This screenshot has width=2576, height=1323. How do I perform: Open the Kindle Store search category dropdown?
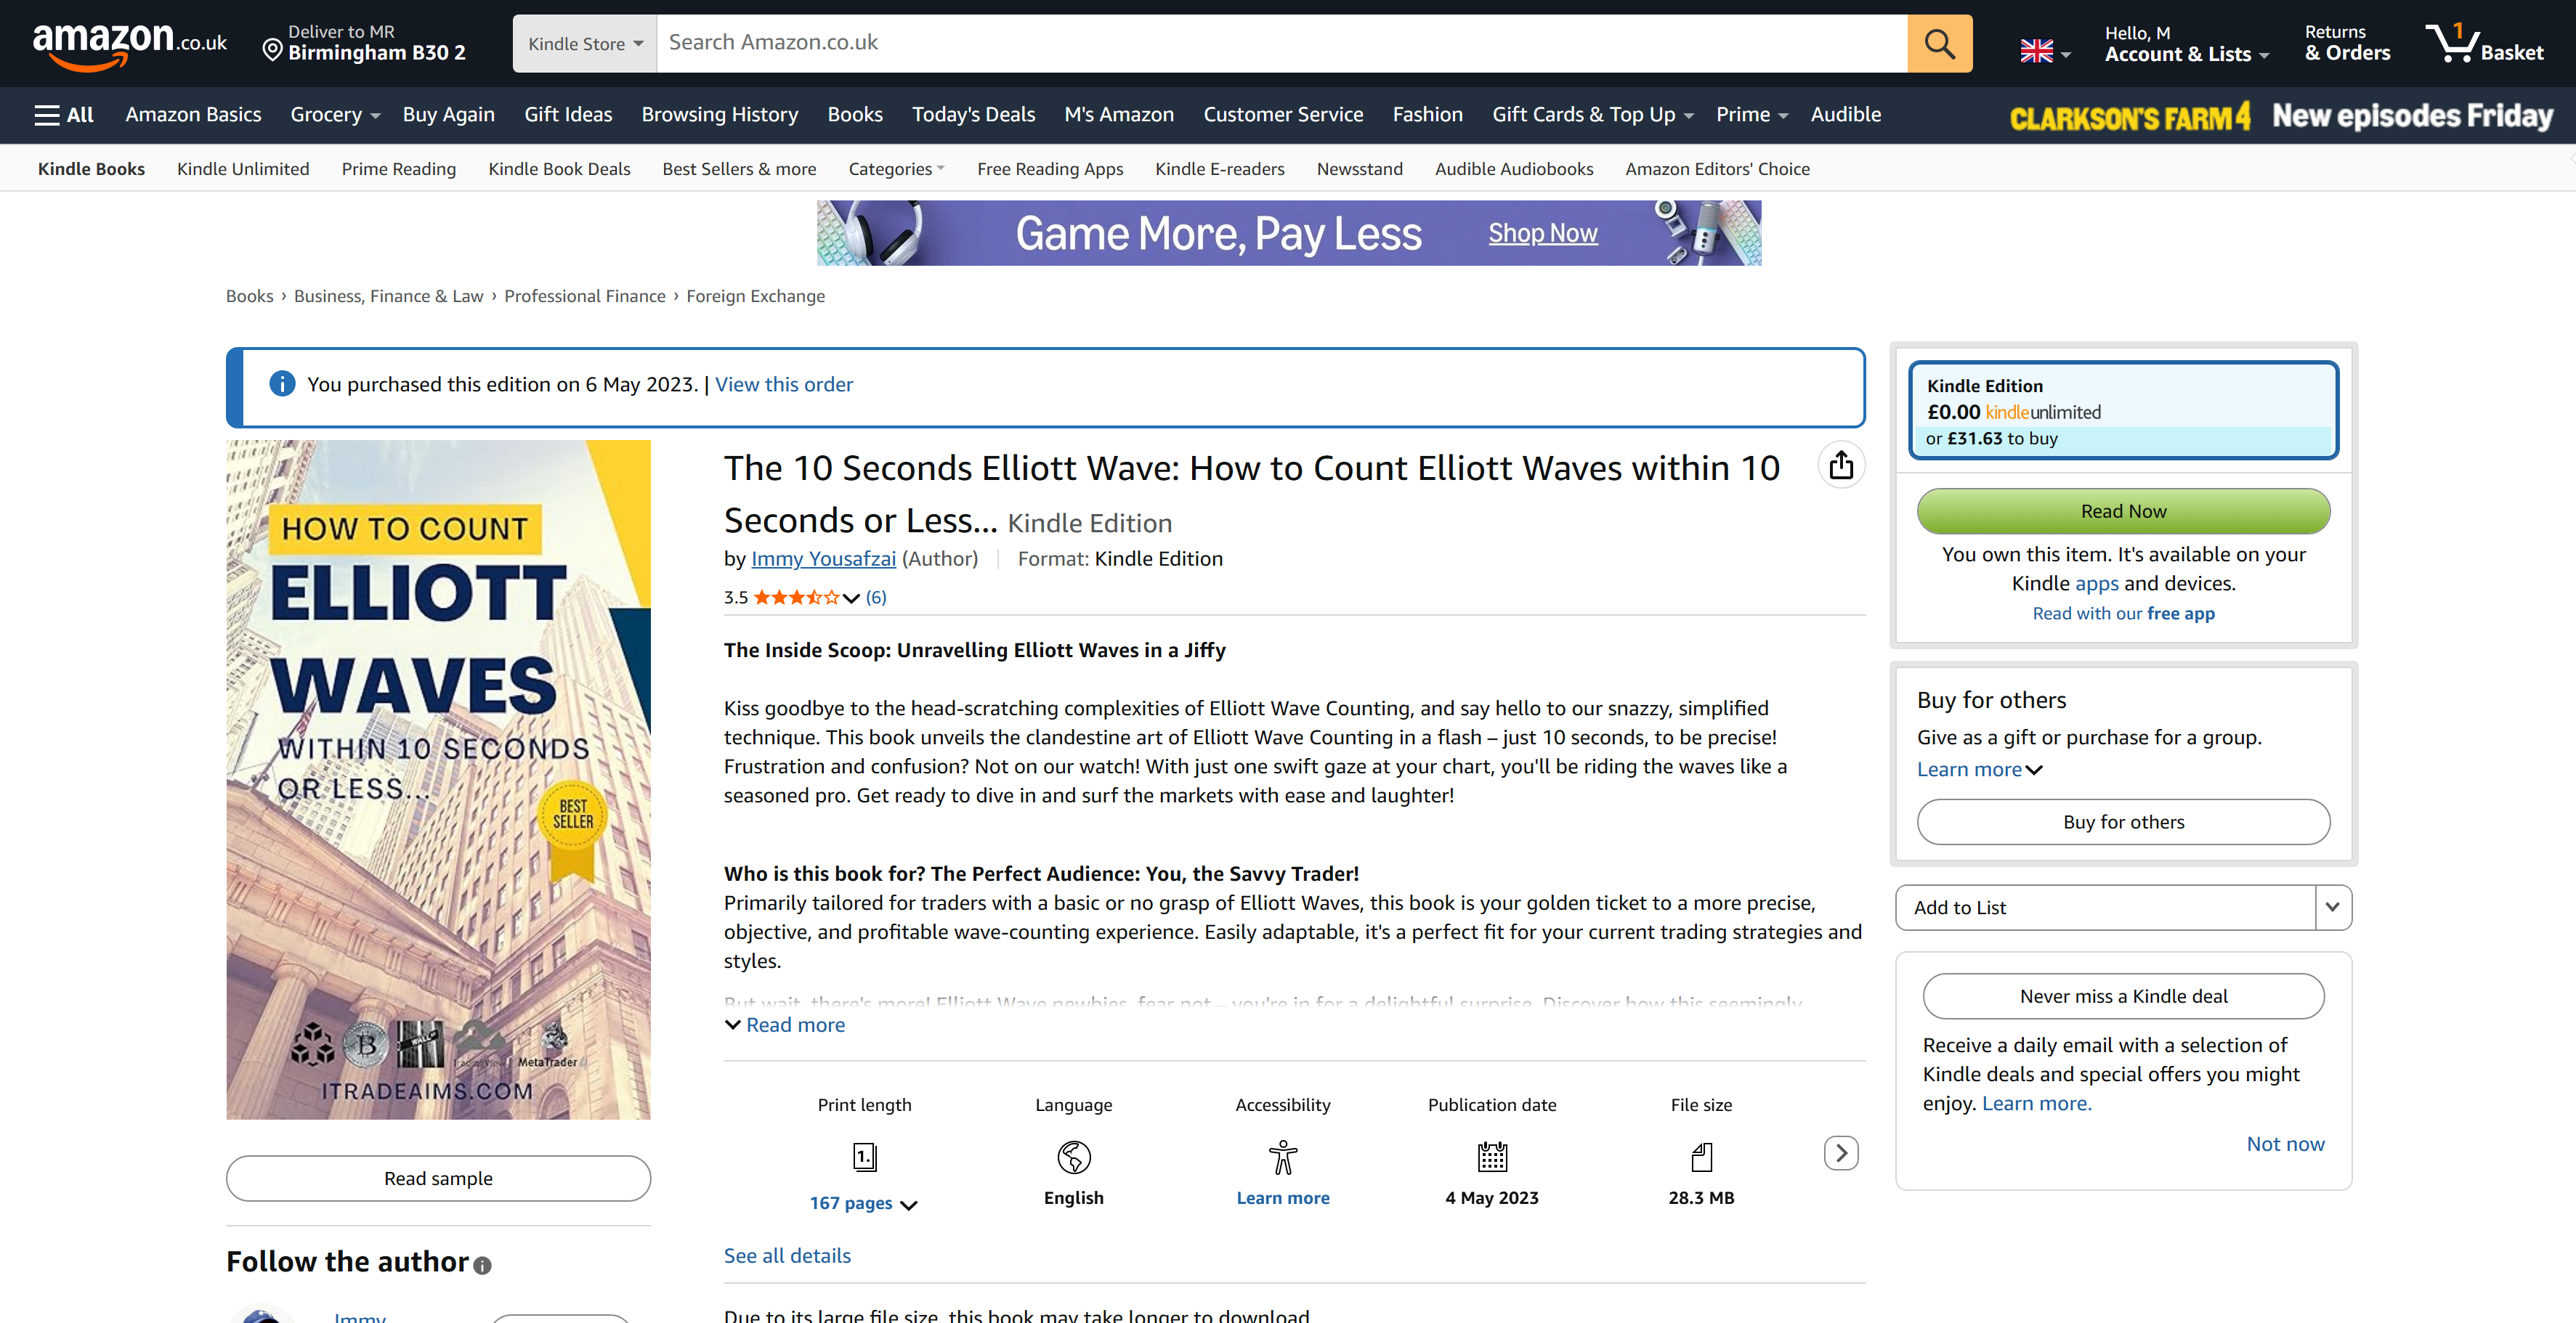[584, 43]
